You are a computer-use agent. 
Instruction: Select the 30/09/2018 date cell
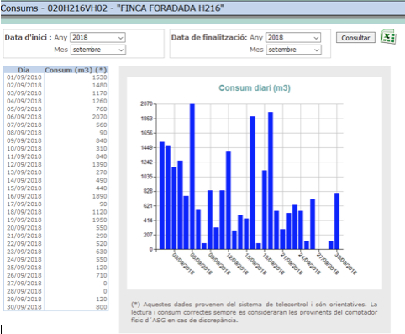[24, 307]
